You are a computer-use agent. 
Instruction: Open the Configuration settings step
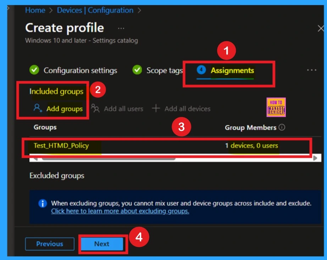pos(80,71)
